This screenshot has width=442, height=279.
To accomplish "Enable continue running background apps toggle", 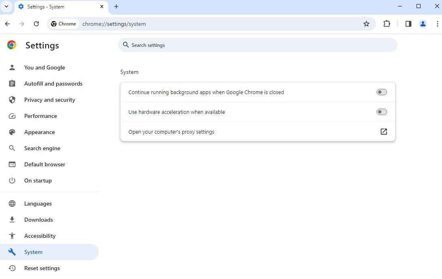I will [382, 92].
